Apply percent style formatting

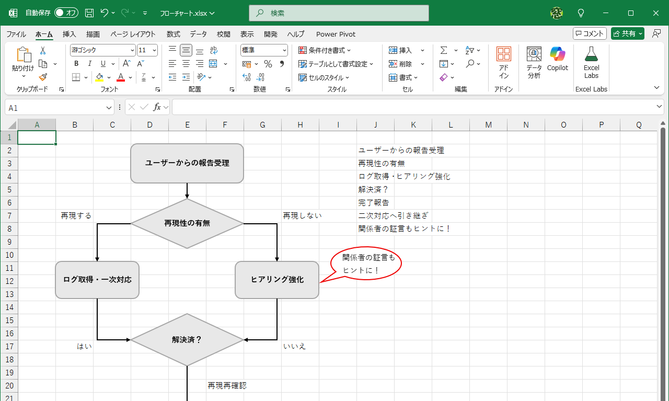point(268,64)
